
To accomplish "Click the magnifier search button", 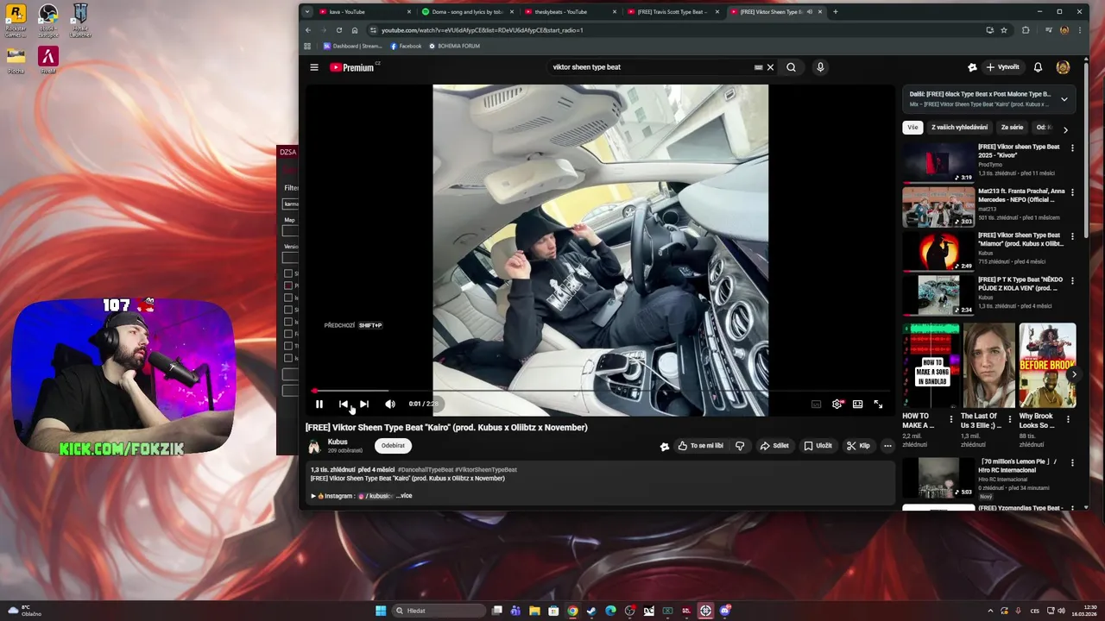I will (791, 67).
